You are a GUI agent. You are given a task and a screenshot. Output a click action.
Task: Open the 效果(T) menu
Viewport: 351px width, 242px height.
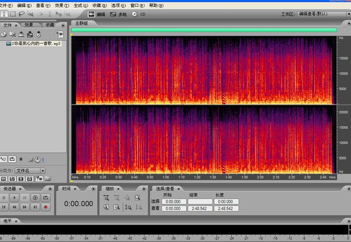click(62, 5)
